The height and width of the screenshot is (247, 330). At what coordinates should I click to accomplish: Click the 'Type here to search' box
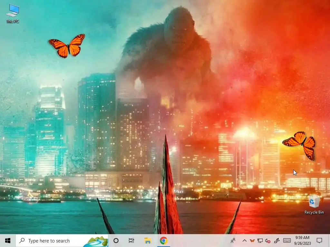pyautogui.click(x=62, y=241)
